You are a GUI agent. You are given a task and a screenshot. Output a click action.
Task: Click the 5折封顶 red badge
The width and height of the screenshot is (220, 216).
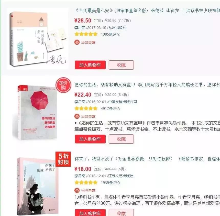(63, 159)
